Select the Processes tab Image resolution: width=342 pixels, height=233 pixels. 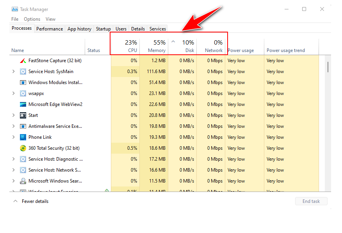coord(21,29)
